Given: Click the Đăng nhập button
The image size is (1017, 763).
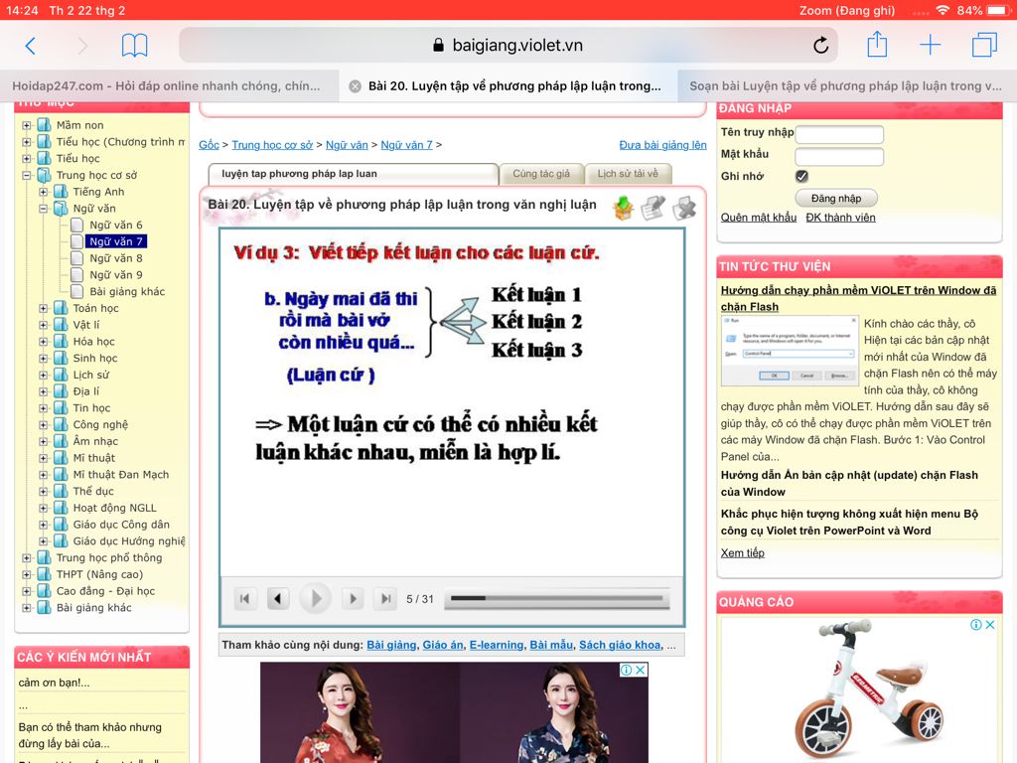Looking at the screenshot, I should tap(836, 198).
